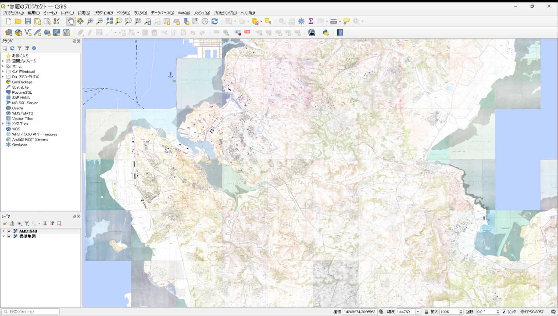The width and height of the screenshot is (558, 316).
Task: Open the New GeoPackage Layer icon
Action: (x=18, y=32)
